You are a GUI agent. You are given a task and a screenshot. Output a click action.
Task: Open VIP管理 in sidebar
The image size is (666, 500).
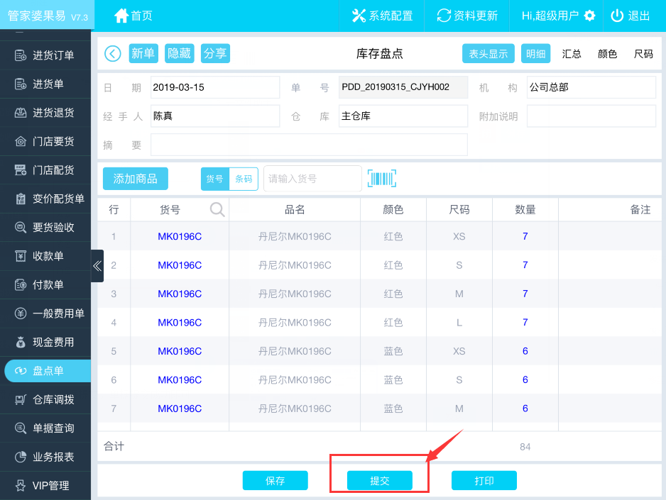[45, 486]
